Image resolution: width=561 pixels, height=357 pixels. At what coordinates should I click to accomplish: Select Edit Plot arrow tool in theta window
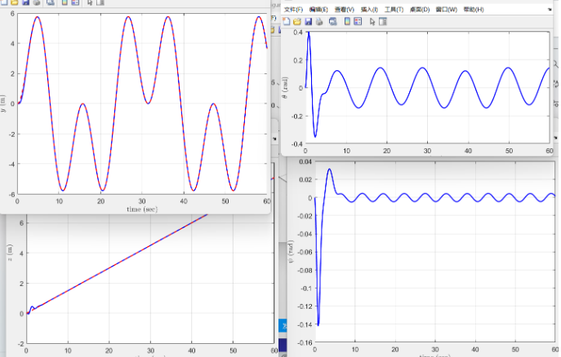pos(372,22)
